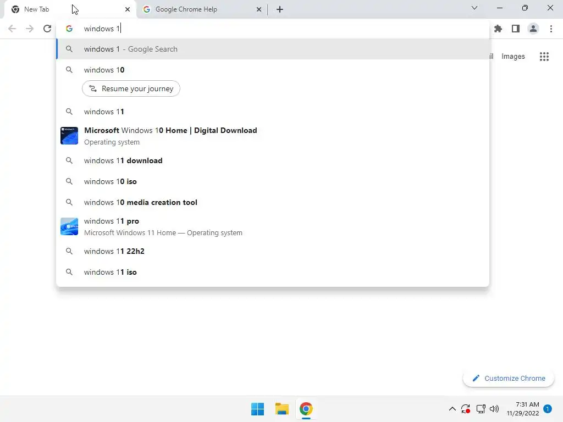Select 'windows 11 download' suggestion
This screenshot has width=563, height=422.
(273, 161)
